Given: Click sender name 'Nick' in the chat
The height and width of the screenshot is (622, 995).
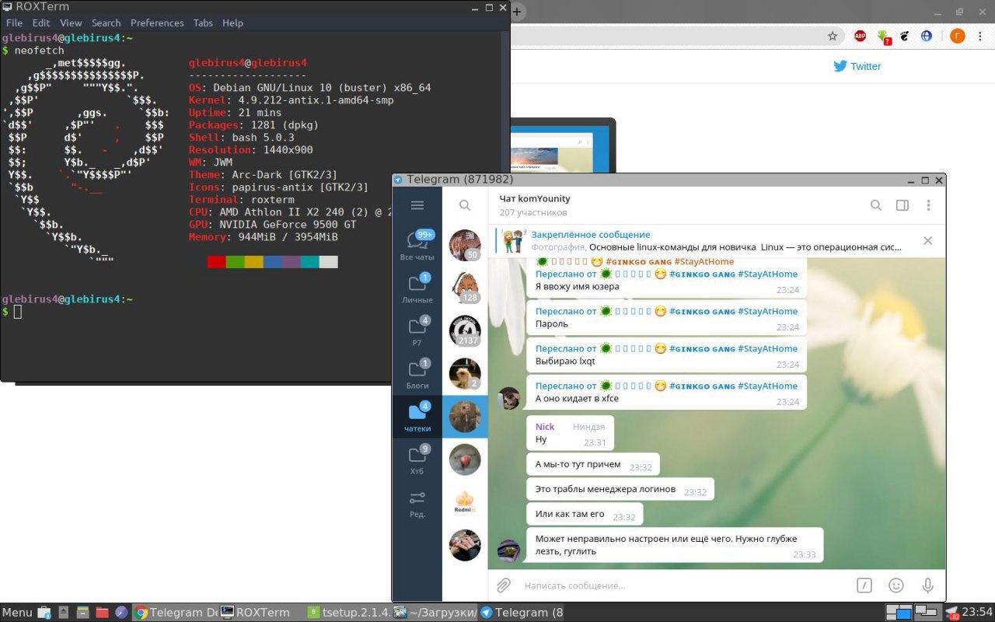Looking at the screenshot, I should point(545,426).
